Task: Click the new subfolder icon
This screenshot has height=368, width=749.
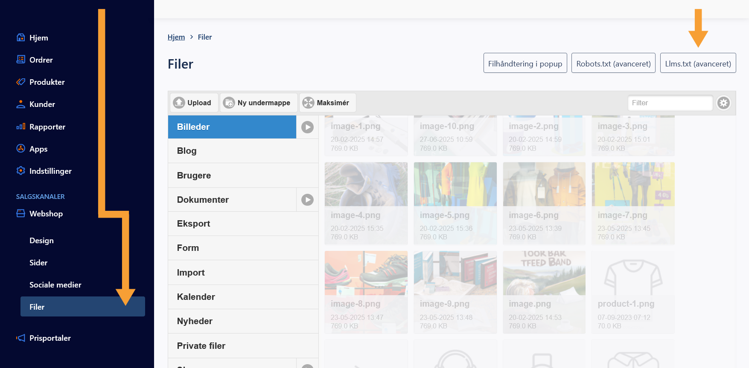Action: coord(229,103)
